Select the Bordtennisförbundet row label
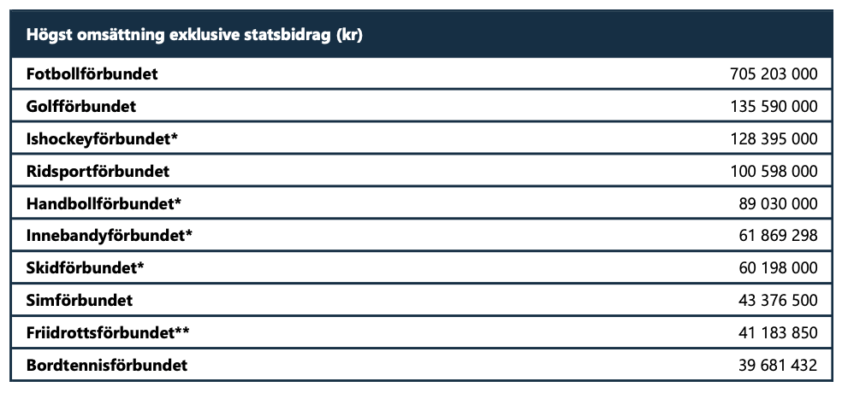 [107, 366]
